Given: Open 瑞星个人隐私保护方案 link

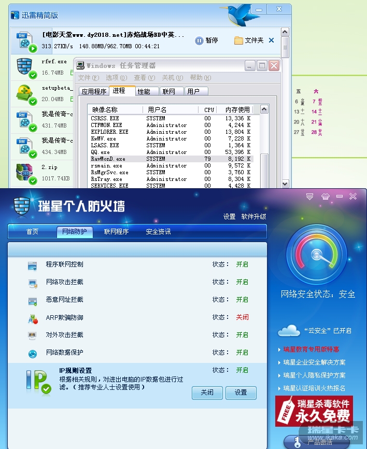Looking at the screenshot, I should point(314,375).
